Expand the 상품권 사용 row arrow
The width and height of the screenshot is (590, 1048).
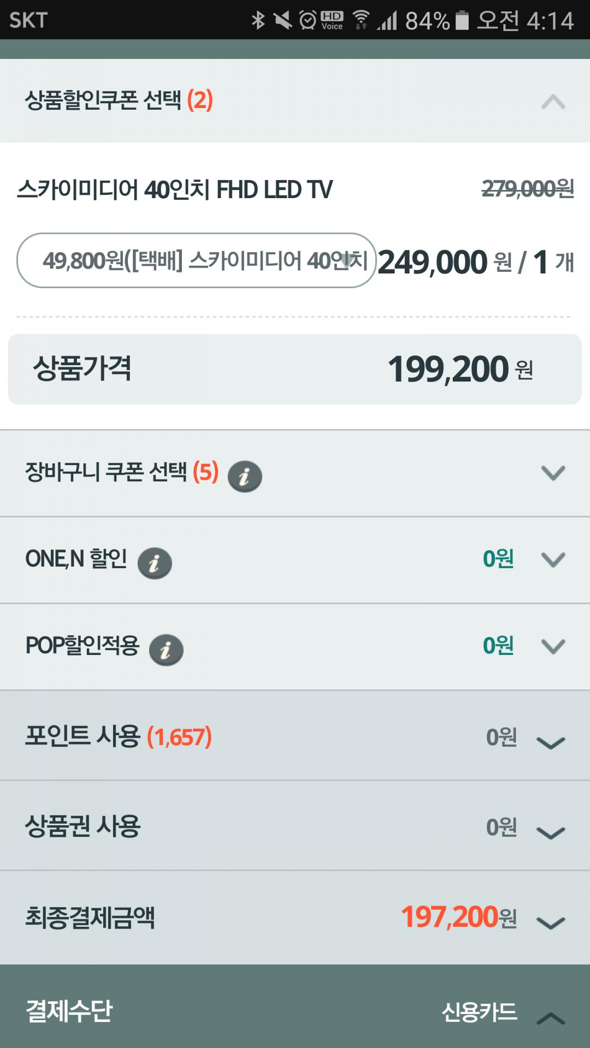point(551,832)
